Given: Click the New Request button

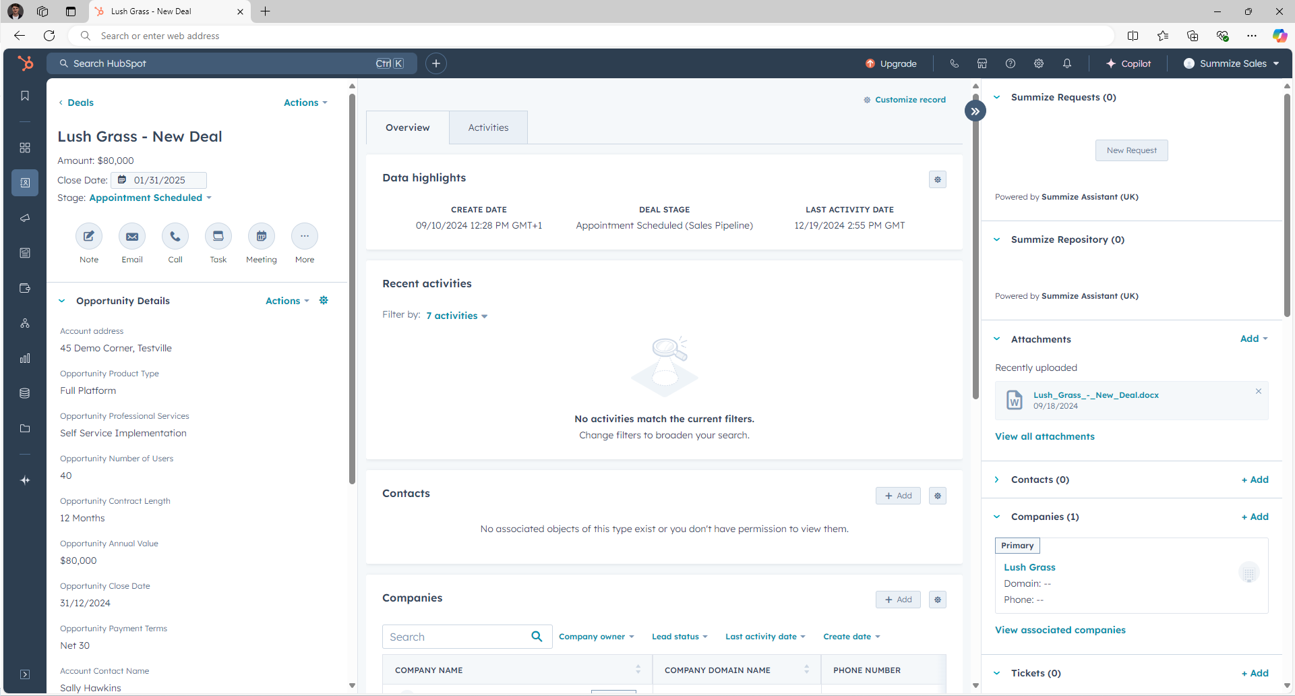Looking at the screenshot, I should [x=1132, y=150].
